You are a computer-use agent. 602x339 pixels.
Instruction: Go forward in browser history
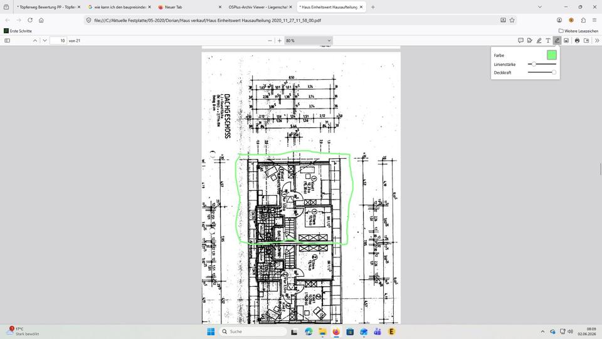19,20
